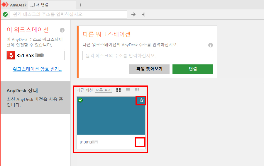Open a new tab with plus button
The width and height of the screenshot is (264, 166).
(81, 5)
